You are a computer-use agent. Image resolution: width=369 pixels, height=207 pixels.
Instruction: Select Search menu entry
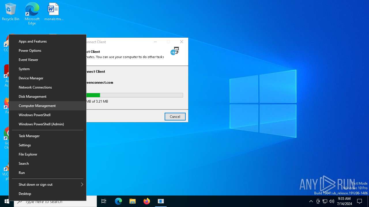pyautogui.click(x=48, y=164)
